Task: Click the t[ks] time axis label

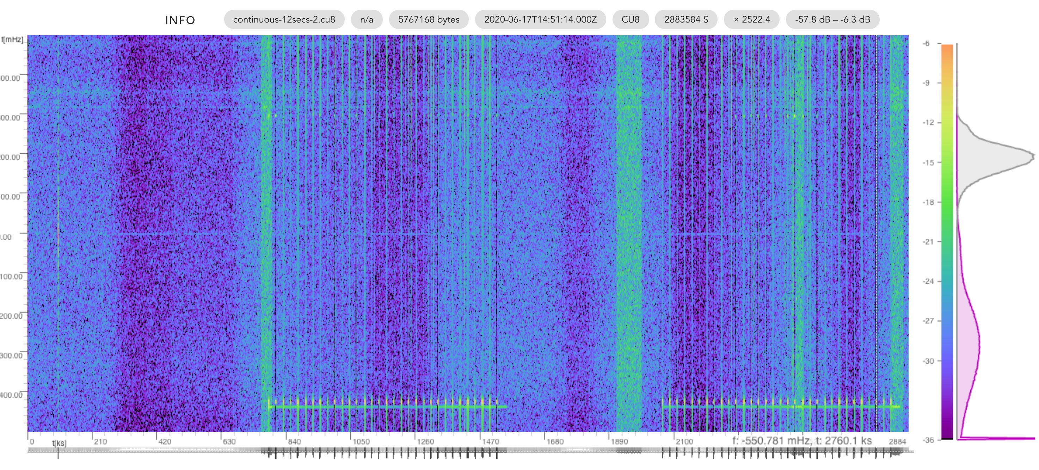Action: pyautogui.click(x=59, y=443)
